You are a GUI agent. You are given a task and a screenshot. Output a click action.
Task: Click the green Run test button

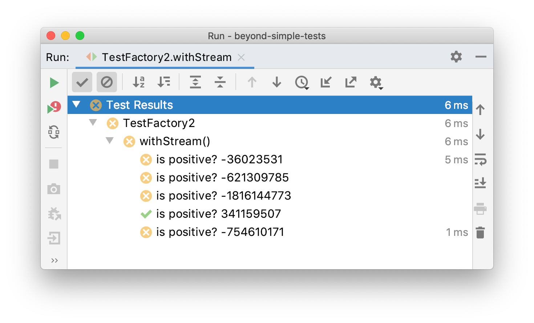click(54, 83)
